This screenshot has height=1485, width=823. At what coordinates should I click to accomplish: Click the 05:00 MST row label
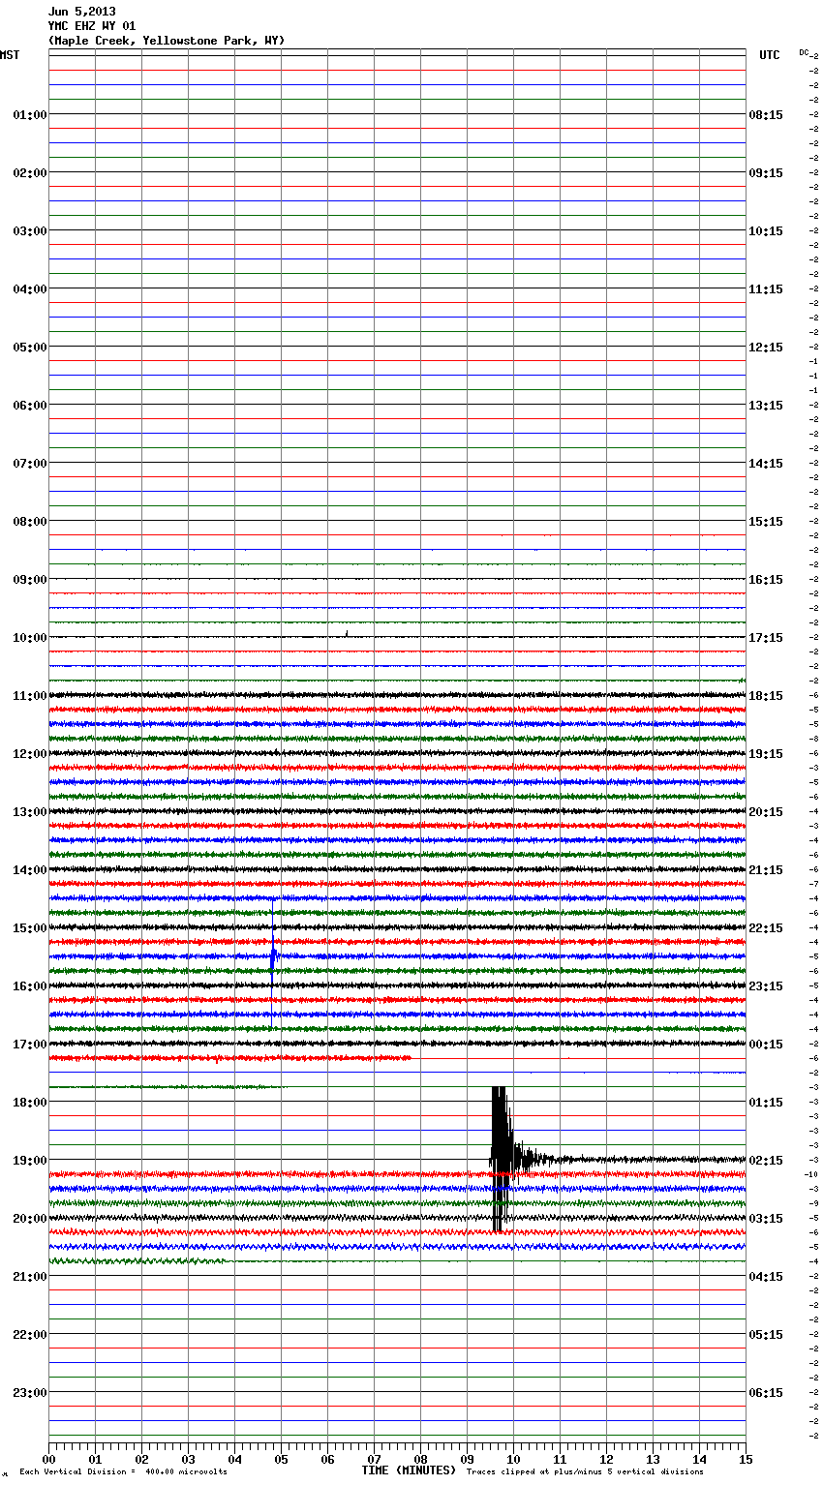pyautogui.click(x=29, y=347)
